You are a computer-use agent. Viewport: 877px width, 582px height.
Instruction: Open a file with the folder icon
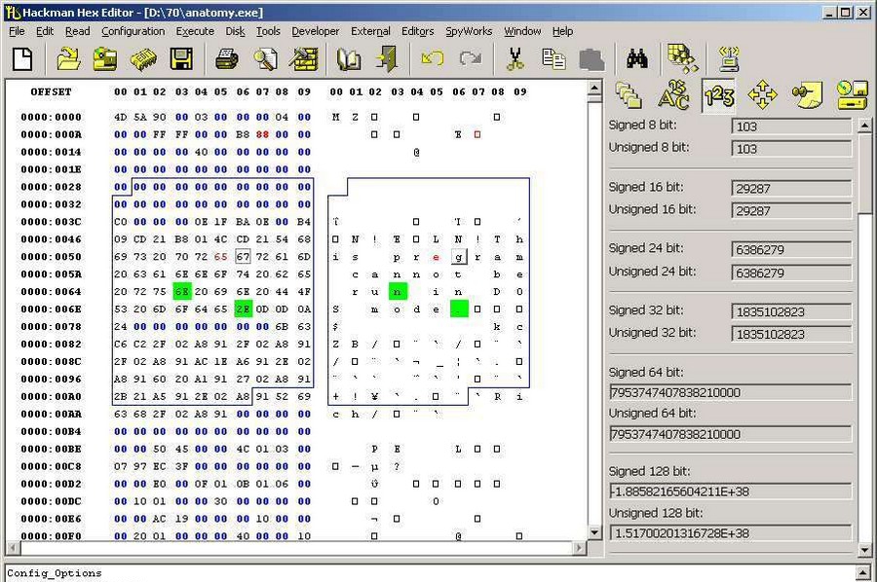point(67,59)
